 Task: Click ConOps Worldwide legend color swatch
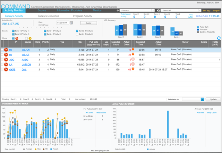(x=198, y=32)
